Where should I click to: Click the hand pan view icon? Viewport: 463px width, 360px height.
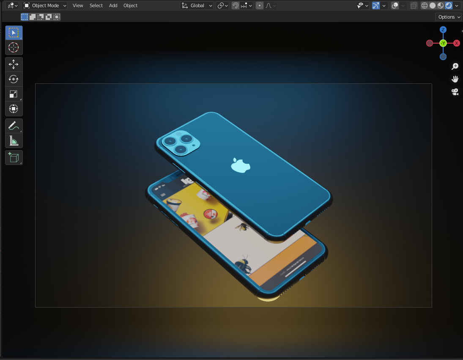tap(455, 79)
